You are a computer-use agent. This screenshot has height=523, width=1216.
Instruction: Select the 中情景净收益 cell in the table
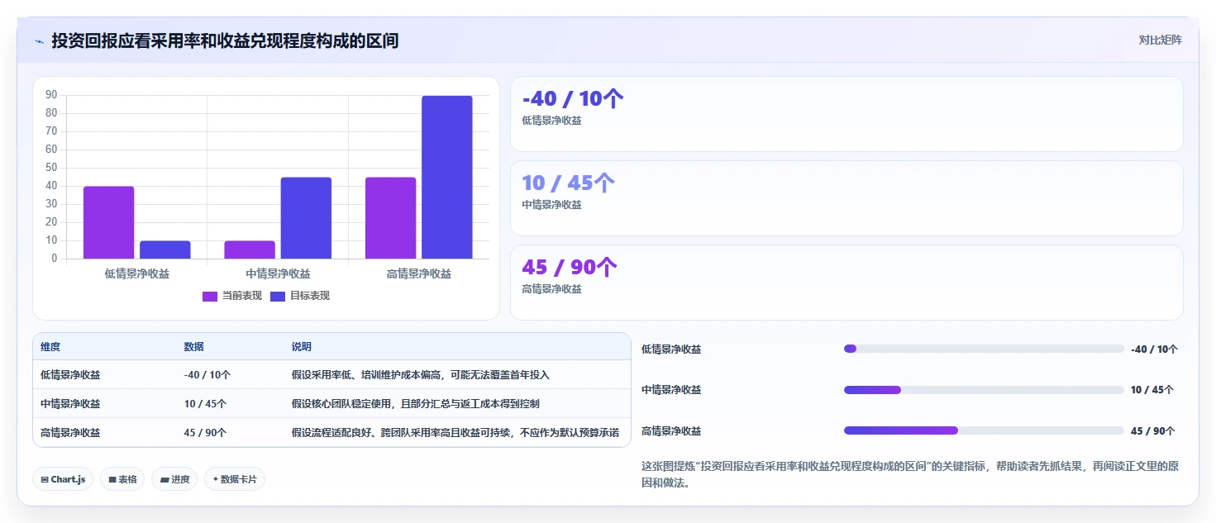(70, 404)
